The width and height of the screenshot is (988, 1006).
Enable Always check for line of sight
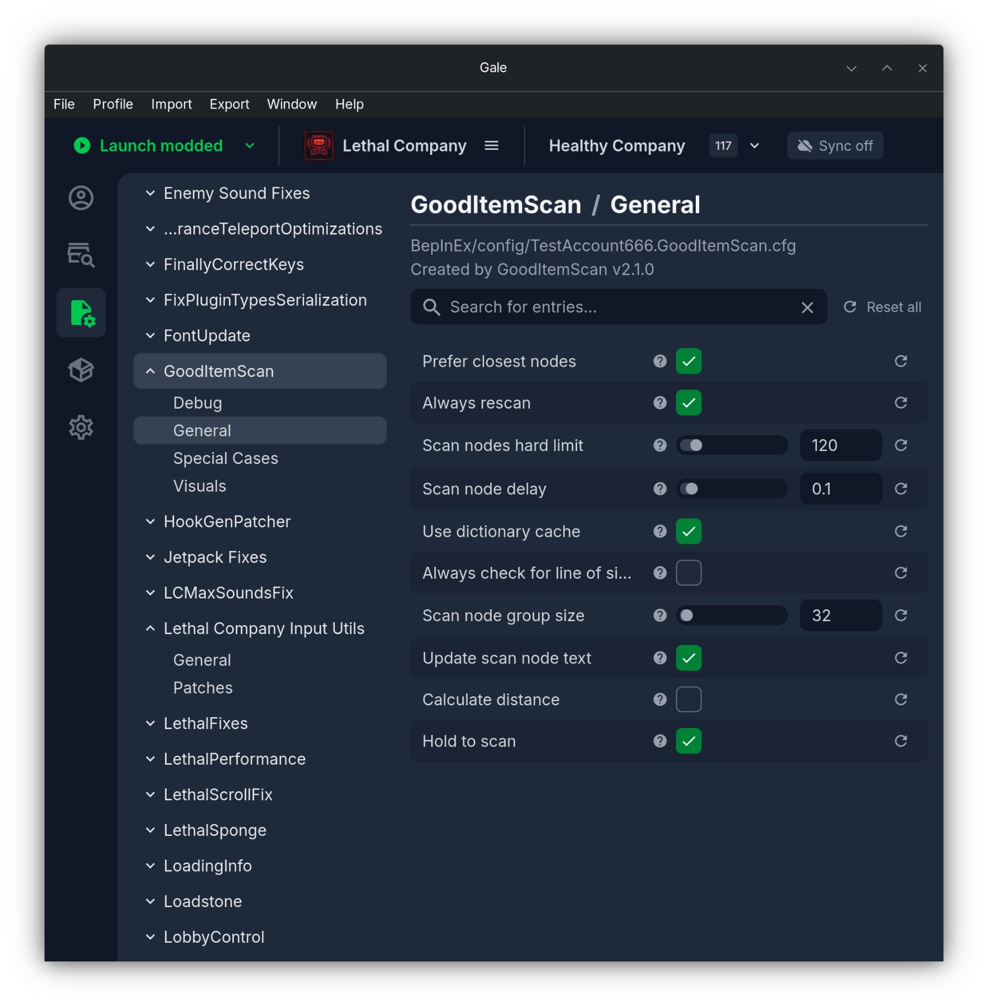click(x=688, y=573)
